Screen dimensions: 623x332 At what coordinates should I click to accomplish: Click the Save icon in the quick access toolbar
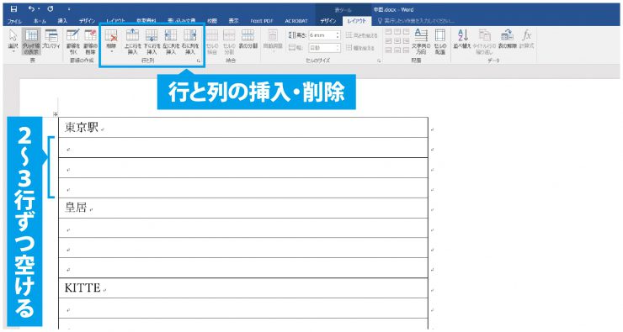pos(14,8)
